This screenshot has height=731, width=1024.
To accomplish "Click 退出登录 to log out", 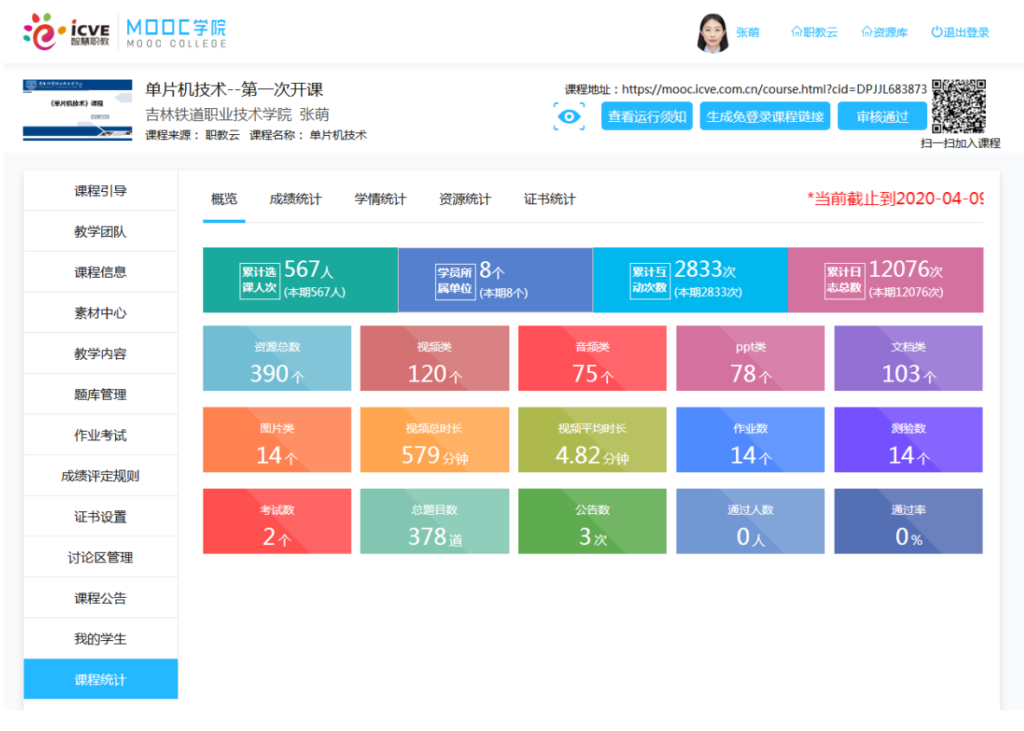I will tap(960, 33).
